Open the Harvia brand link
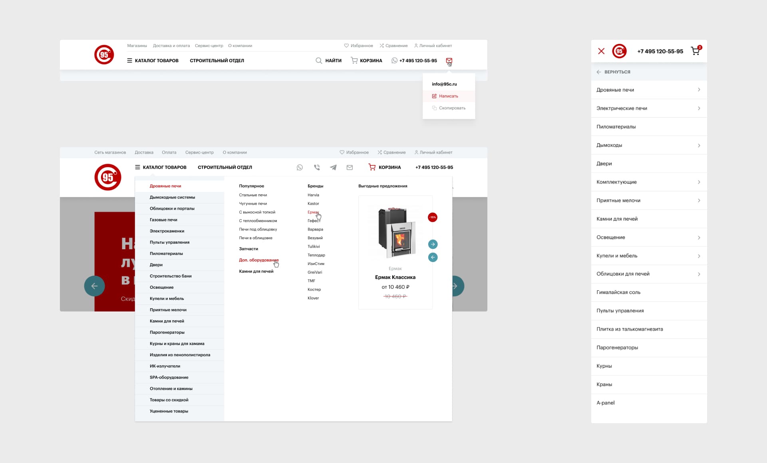 pos(313,195)
